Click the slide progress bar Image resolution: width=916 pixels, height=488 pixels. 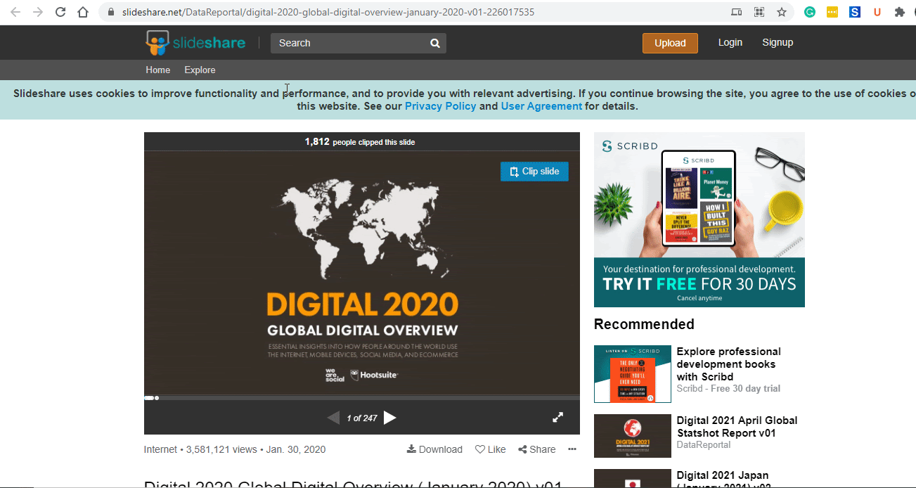(362, 398)
